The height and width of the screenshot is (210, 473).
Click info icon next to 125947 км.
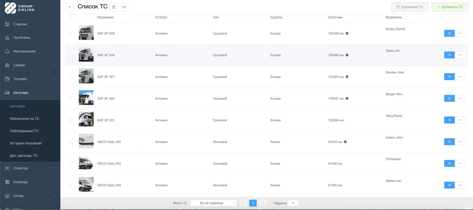pyautogui.click(x=347, y=98)
